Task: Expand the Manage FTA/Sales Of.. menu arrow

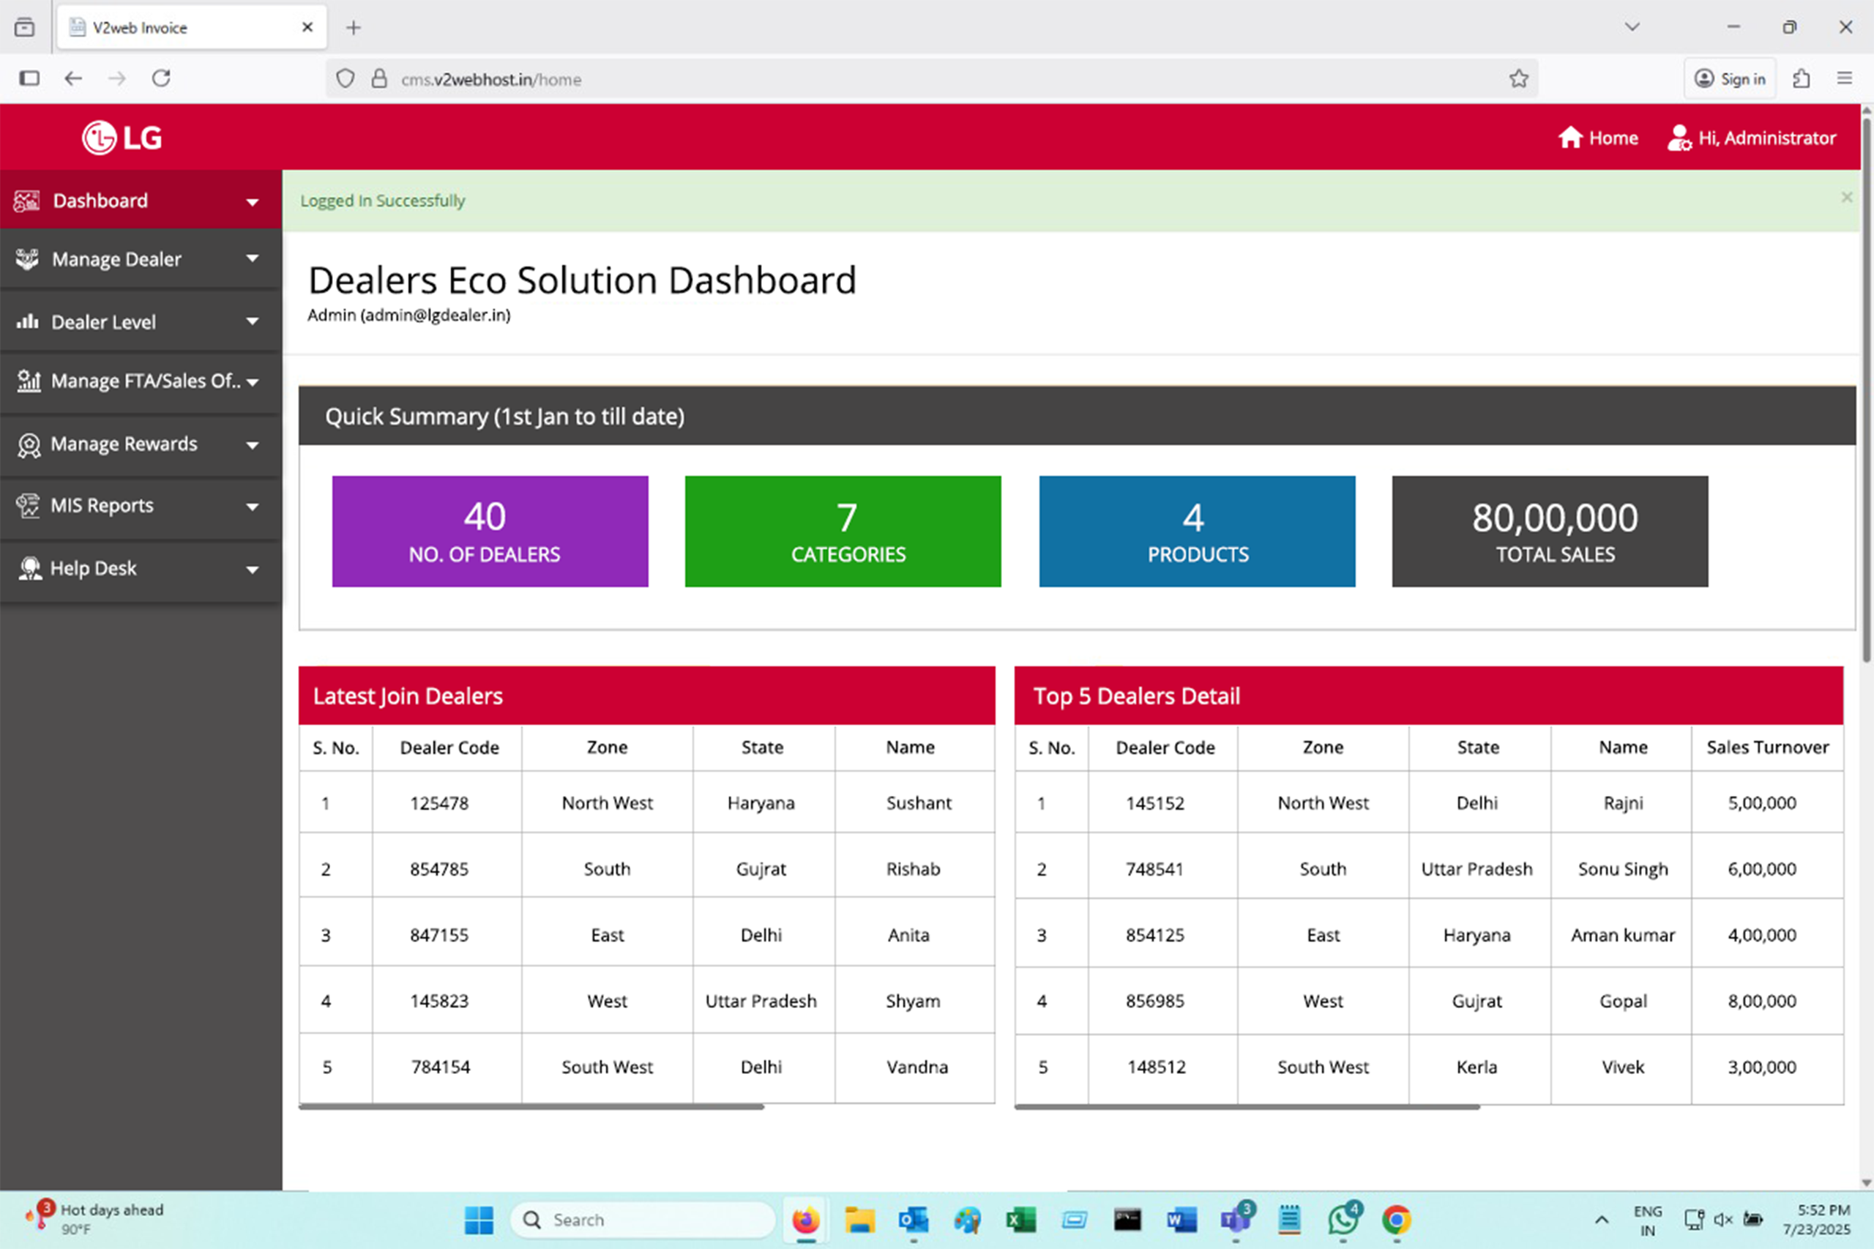Action: (253, 382)
